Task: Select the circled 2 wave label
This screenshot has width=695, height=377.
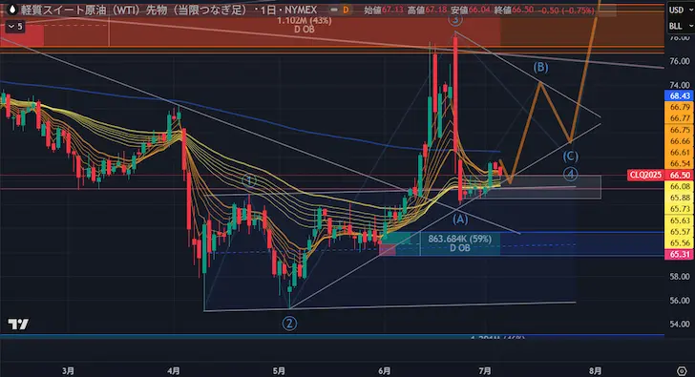Action: pos(289,324)
